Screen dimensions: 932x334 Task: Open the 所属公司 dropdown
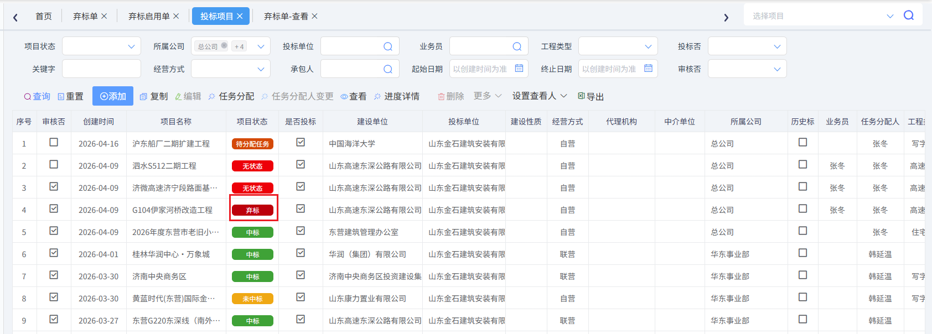[x=261, y=46]
